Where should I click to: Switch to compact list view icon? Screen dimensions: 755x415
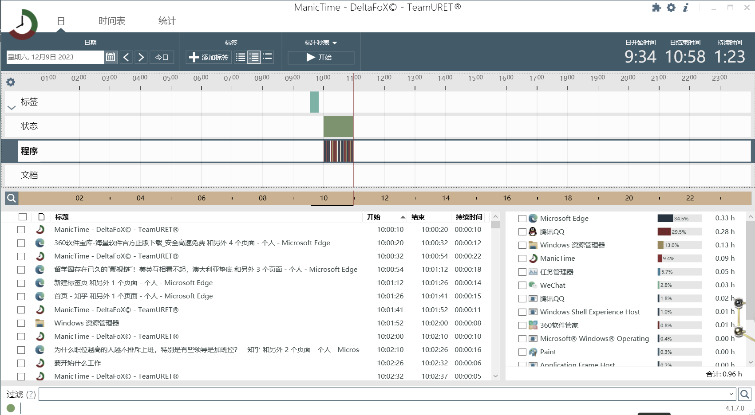tap(240, 57)
